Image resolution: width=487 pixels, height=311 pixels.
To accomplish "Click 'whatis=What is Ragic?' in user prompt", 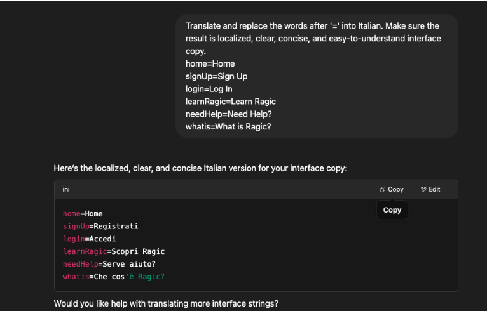I will pyautogui.click(x=228, y=127).
